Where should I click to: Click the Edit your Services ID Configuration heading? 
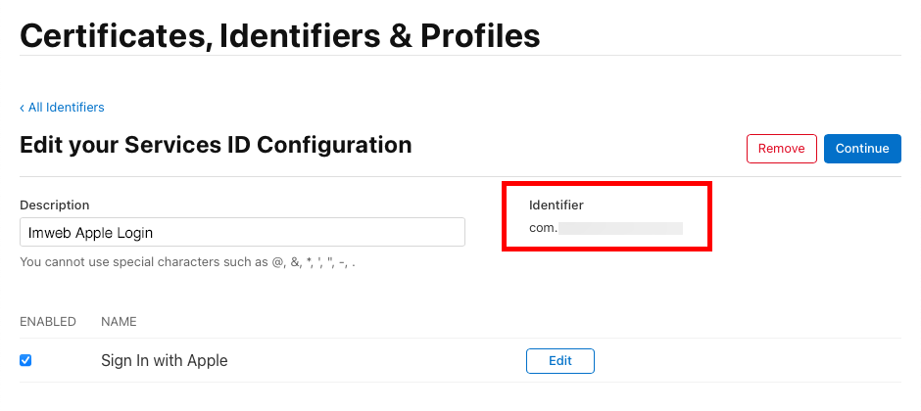216,146
